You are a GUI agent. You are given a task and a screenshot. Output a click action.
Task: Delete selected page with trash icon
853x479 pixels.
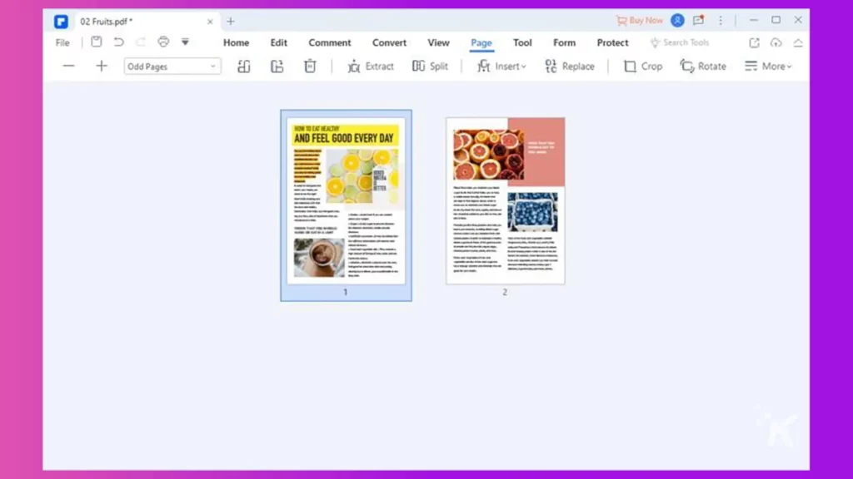click(x=310, y=67)
